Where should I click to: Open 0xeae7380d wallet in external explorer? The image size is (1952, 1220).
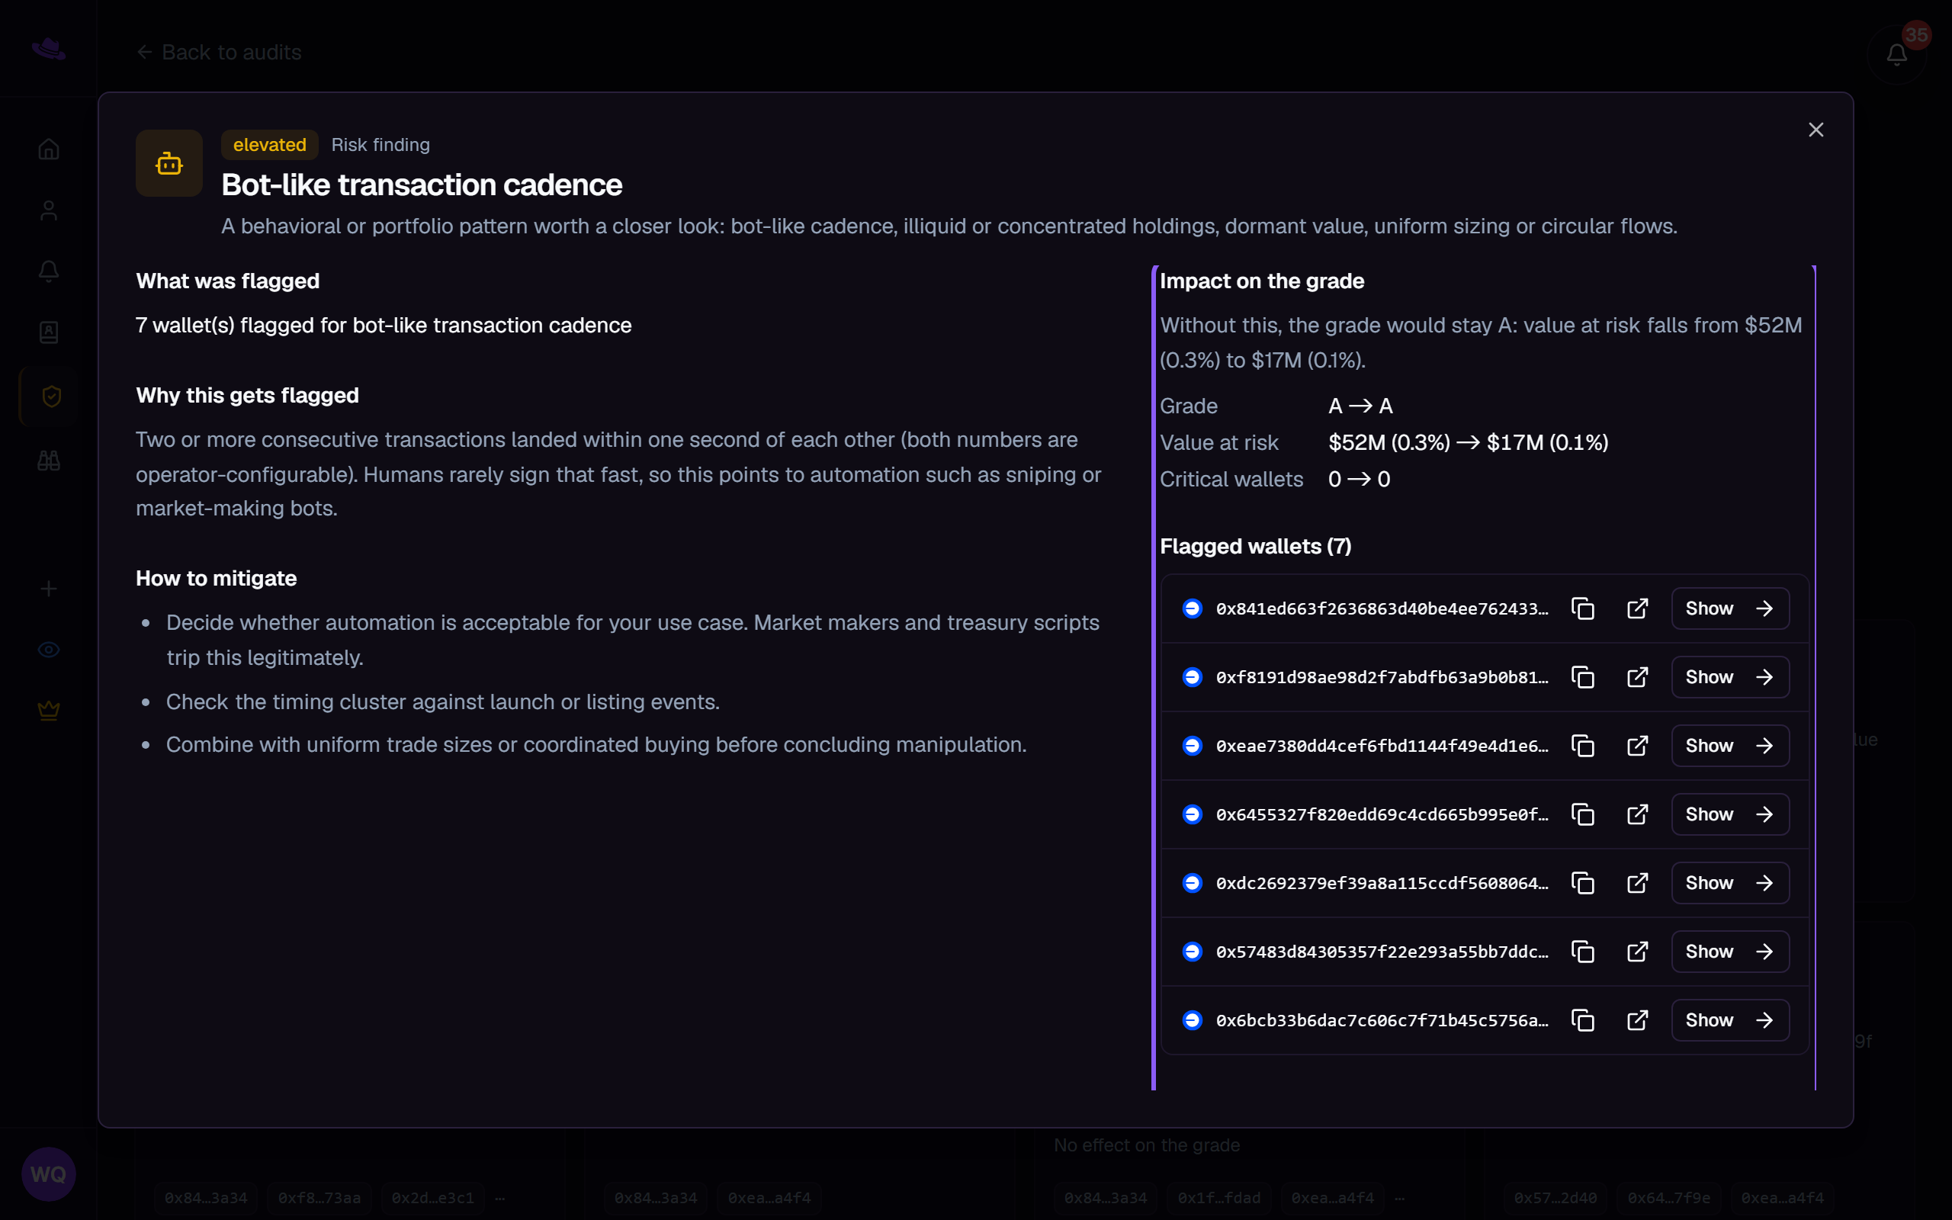(1637, 746)
